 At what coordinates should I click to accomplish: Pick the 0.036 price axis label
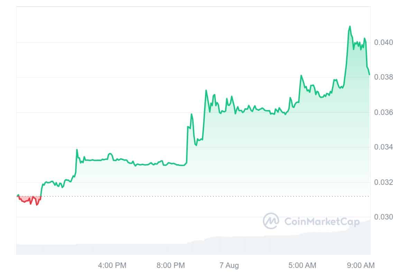[x=383, y=113]
